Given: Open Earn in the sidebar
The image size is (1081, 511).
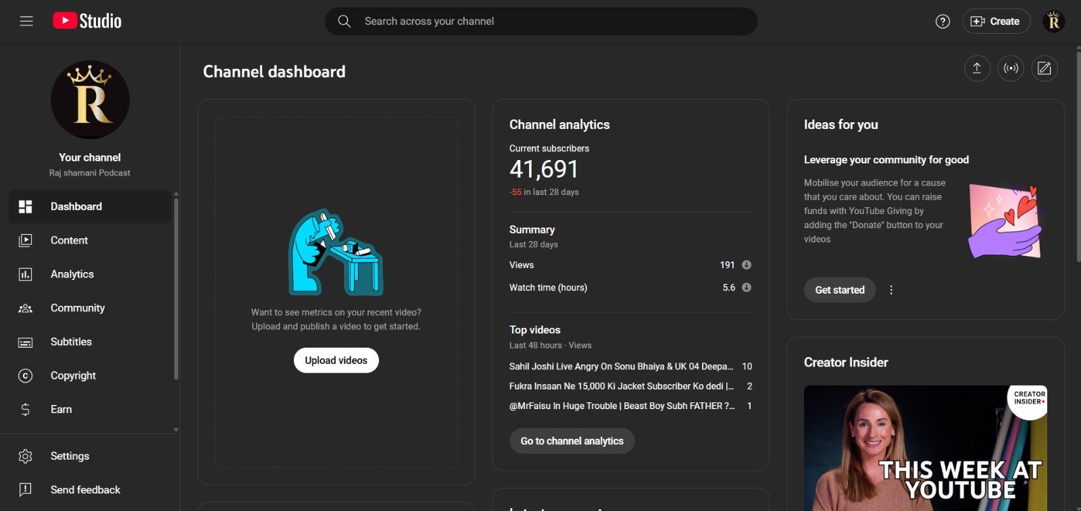Looking at the screenshot, I should tap(90, 409).
